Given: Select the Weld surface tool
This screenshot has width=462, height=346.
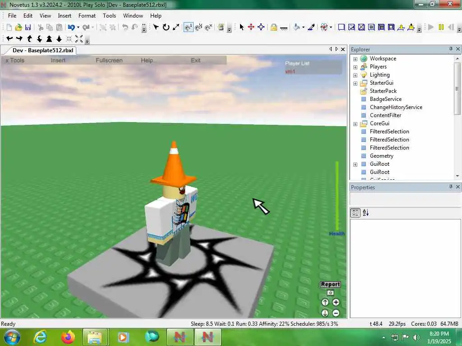Looking at the screenshot, I should click(x=361, y=27).
